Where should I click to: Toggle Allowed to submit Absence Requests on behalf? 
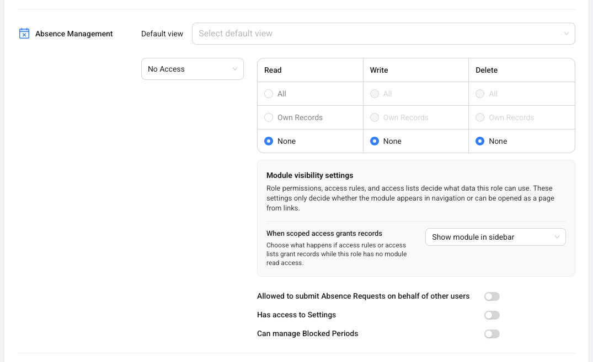pyautogui.click(x=492, y=296)
